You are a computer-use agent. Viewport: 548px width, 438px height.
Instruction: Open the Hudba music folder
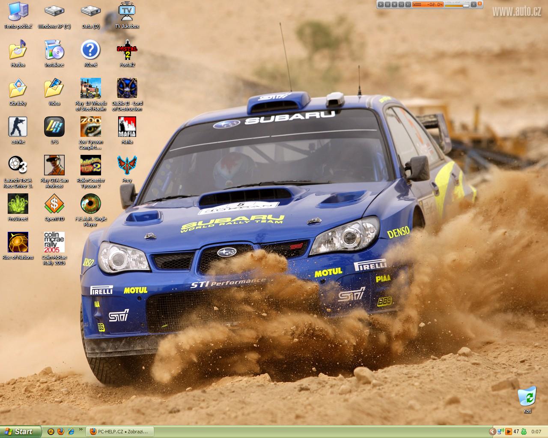tap(18, 50)
